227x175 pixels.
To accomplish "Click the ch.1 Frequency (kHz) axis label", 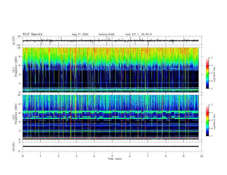I will (x=15, y=70).
